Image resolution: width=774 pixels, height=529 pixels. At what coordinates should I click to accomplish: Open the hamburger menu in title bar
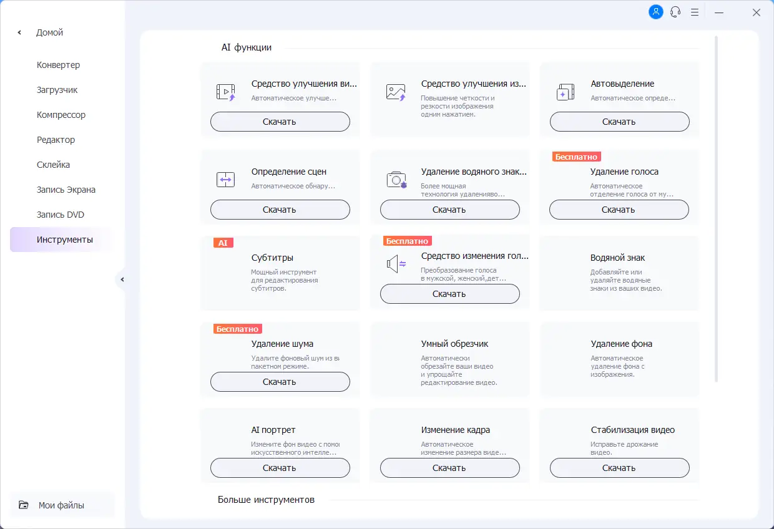(695, 12)
